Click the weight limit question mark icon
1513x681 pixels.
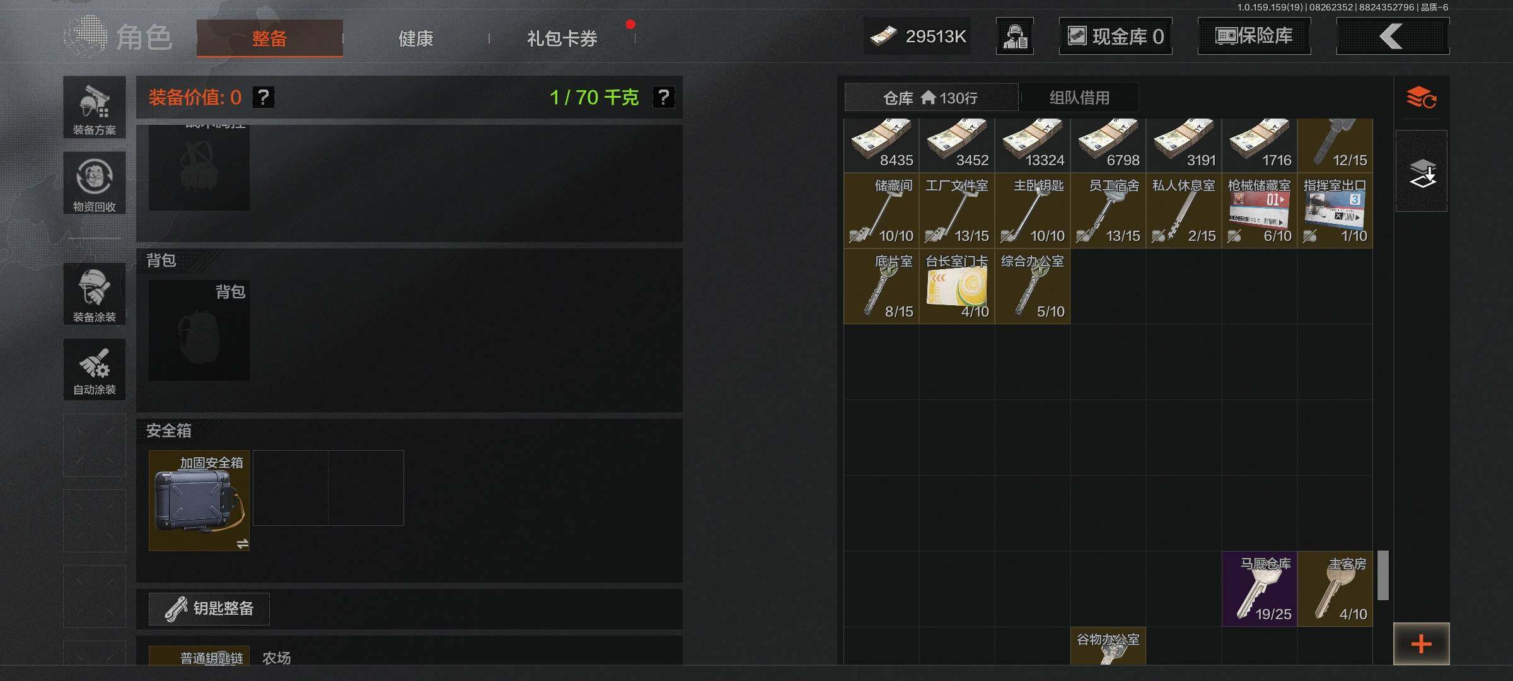(x=663, y=97)
